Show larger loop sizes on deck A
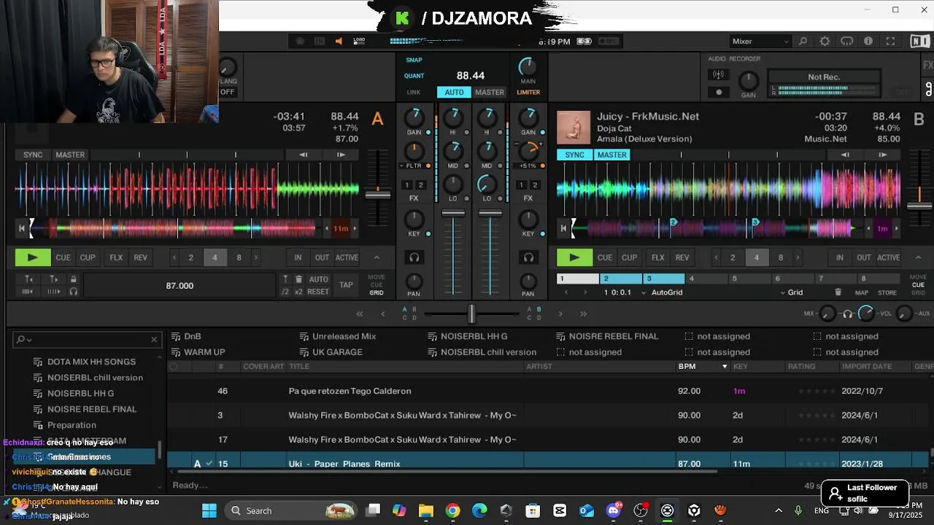 (255, 257)
